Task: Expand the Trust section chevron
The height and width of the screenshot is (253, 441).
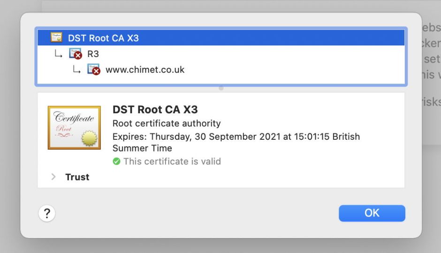Action: (53, 177)
